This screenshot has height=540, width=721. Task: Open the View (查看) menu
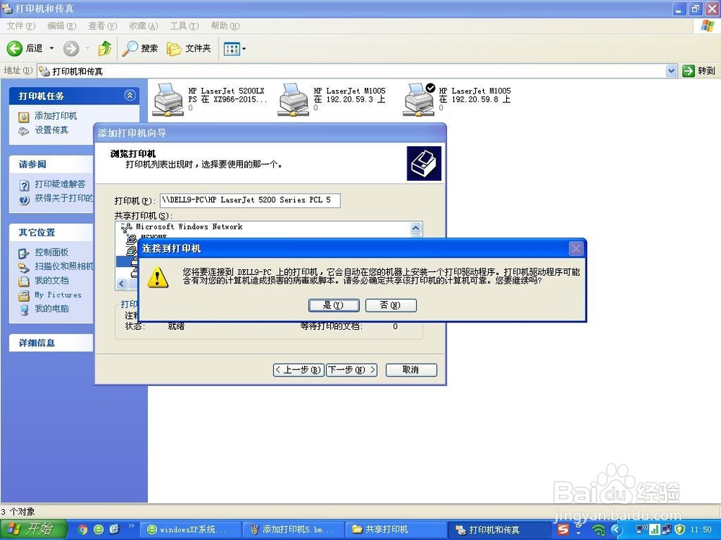pyautogui.click(x=102, y=26)
